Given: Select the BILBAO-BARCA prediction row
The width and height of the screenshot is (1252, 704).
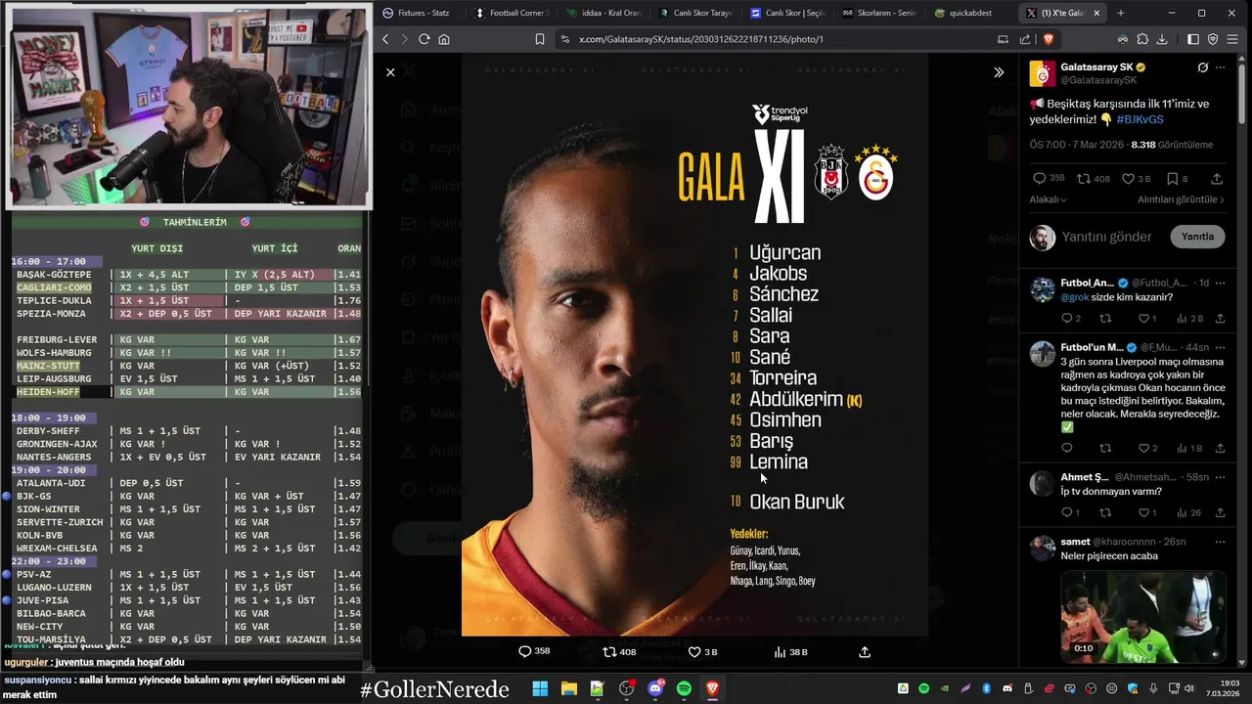Looking at the screenshot, I should pos(188,613).
